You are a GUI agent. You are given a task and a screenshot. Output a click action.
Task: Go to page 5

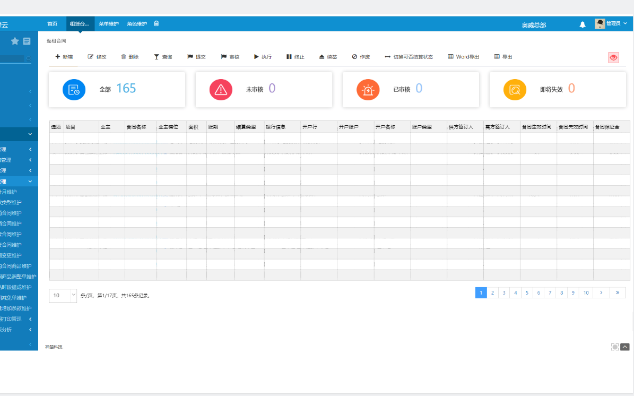(x=527, y=292)
